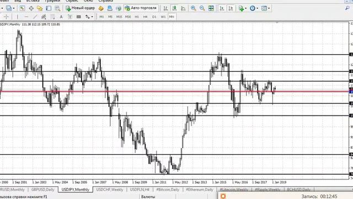Add indicators with green plus icon
Image resolution: width=353 pixels, height=199 pixels.
(241, 8)
